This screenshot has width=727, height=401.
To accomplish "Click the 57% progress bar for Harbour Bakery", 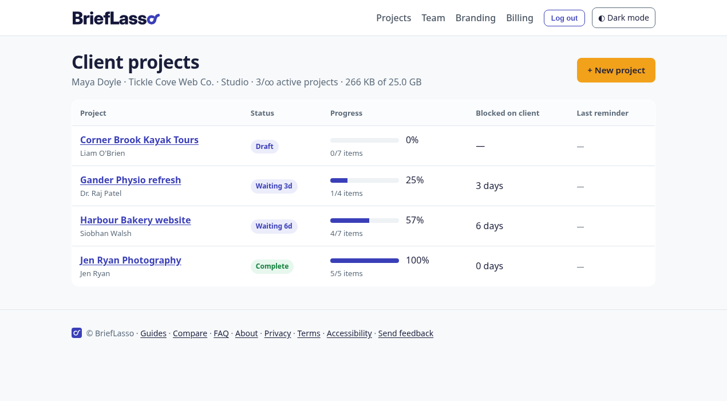I will 365,221.
